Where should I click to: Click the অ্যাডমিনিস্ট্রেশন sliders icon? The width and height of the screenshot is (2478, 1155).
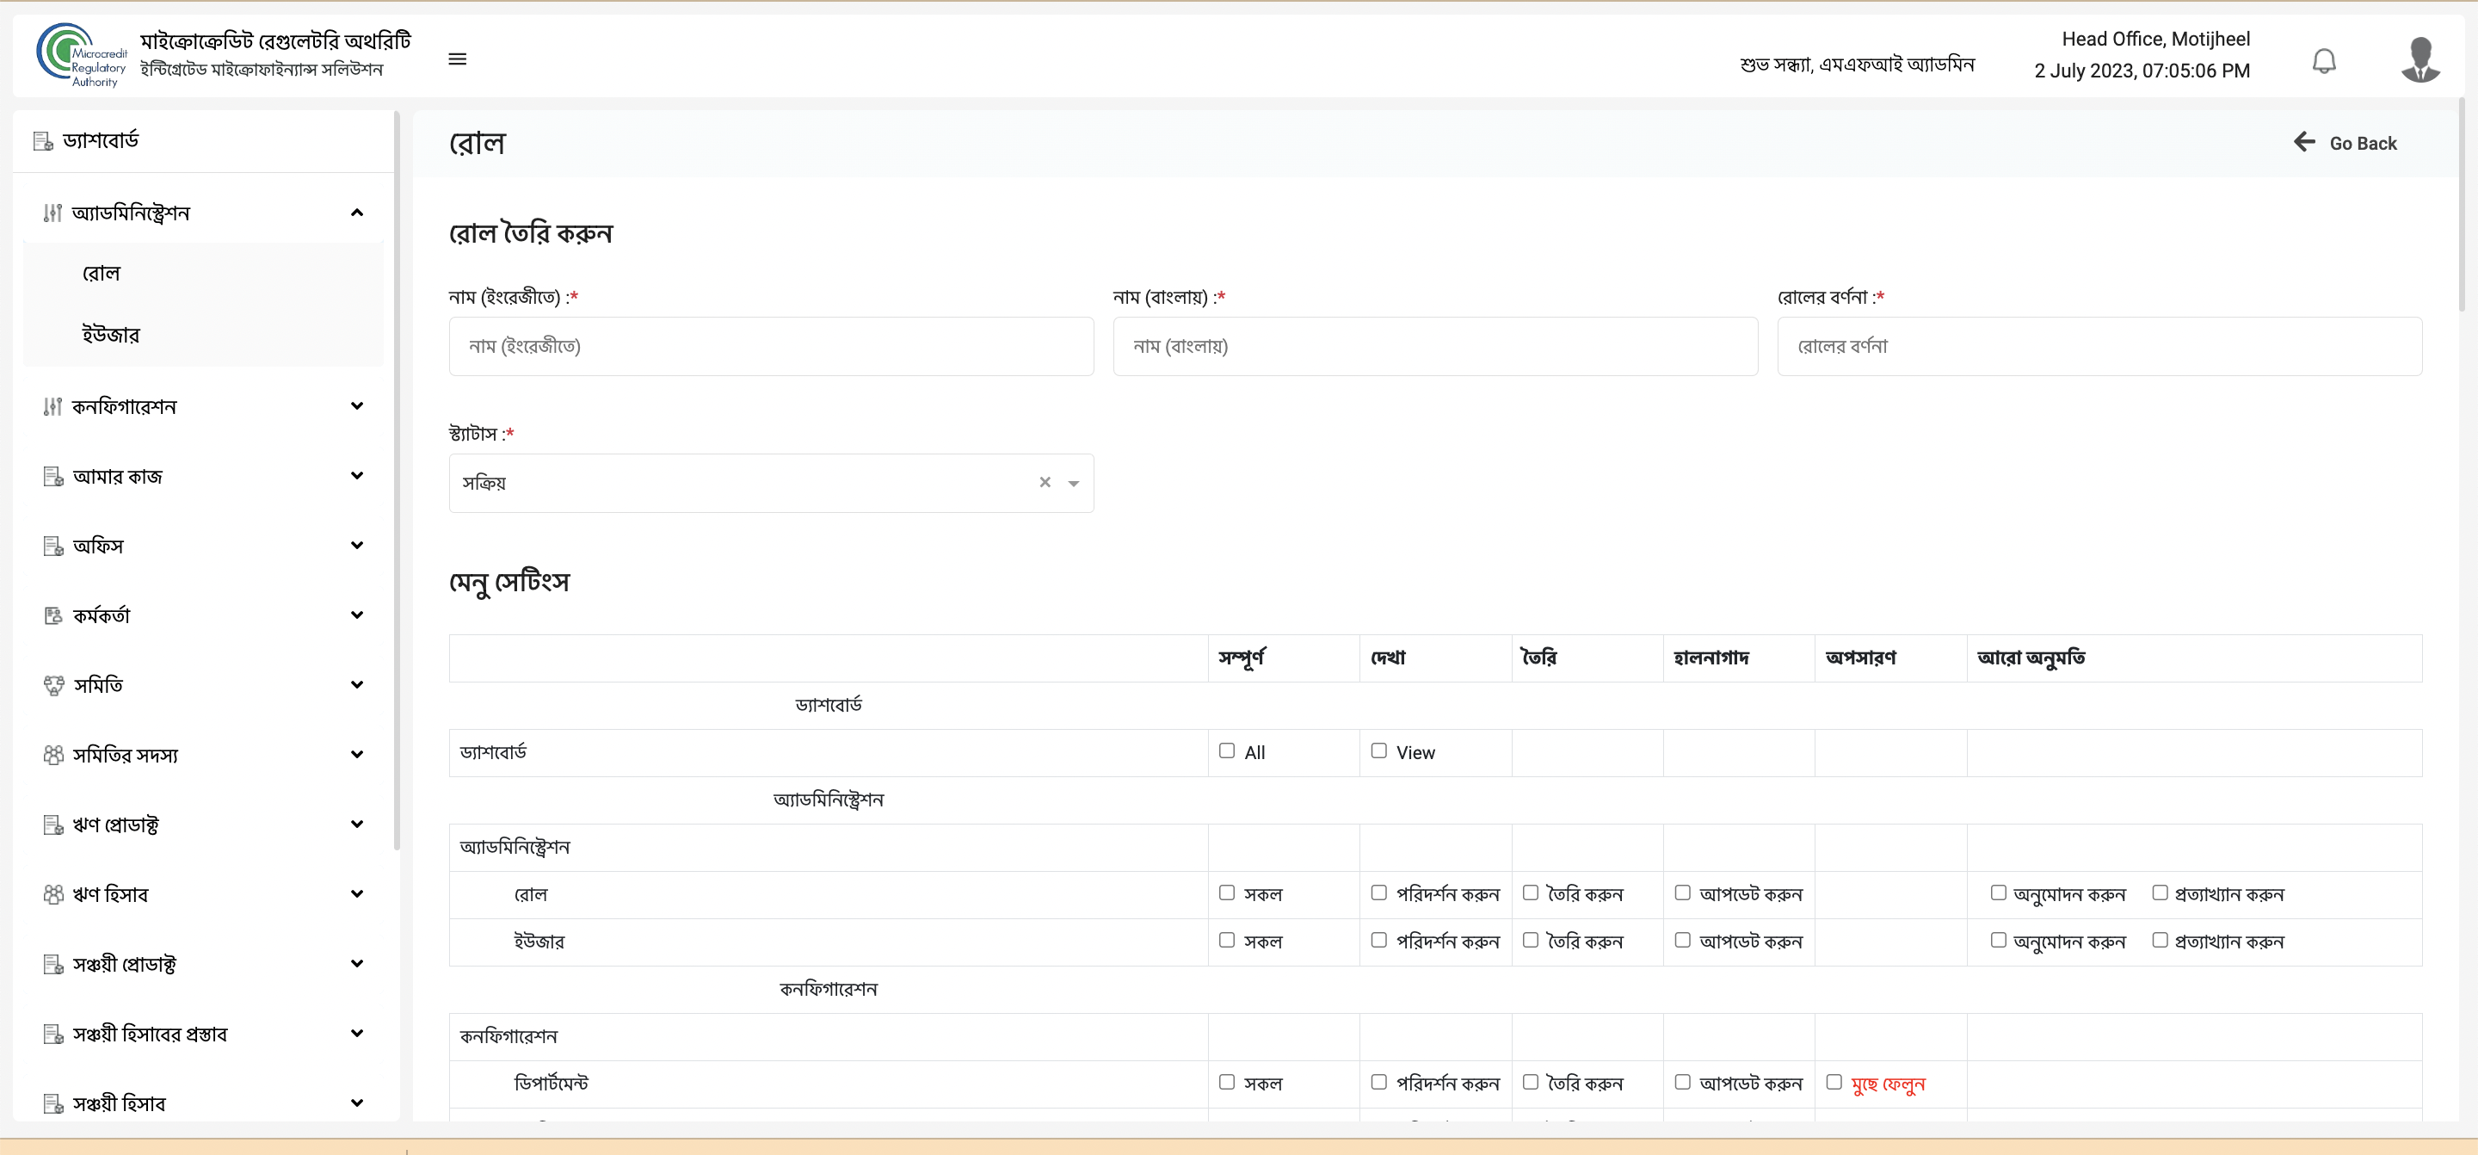tap(52, 213)
